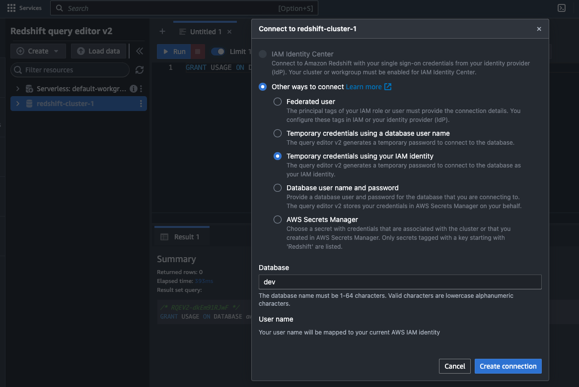Toggle the Limit switch
The image size is (579, 387).
click(218, 52)
